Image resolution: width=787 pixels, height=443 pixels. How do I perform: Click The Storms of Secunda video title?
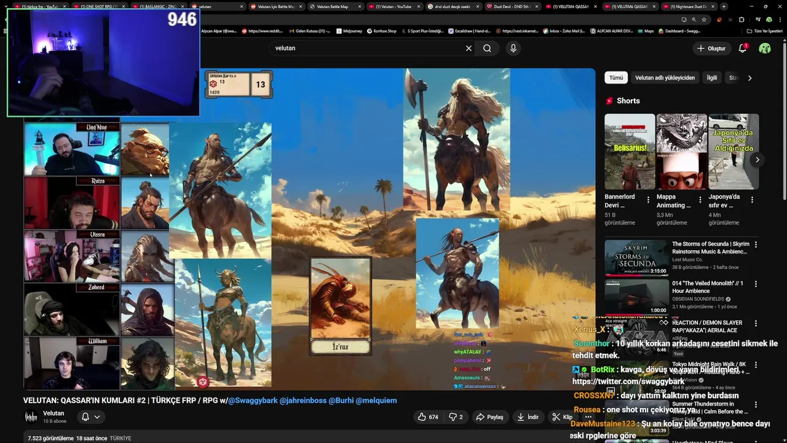[x=710, y=247]
